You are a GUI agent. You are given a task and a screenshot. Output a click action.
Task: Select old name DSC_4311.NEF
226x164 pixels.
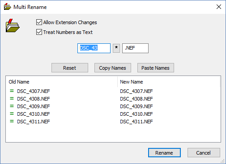(34, 122)
